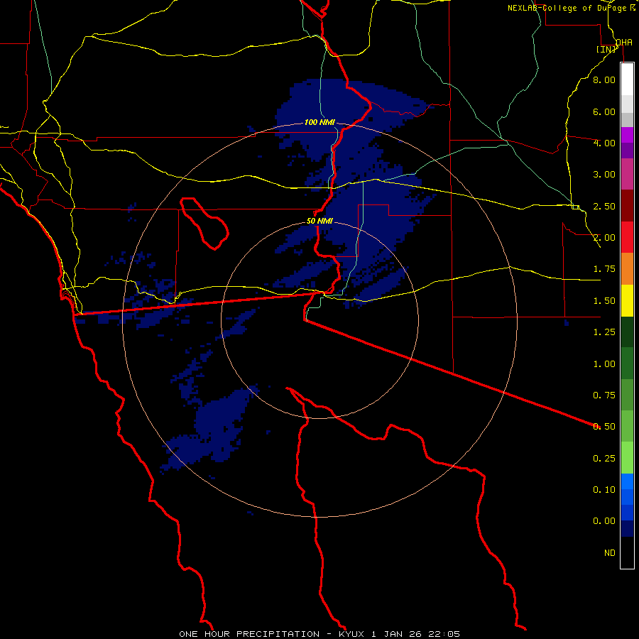Click the 0.25 legend value

coord(604,459)
